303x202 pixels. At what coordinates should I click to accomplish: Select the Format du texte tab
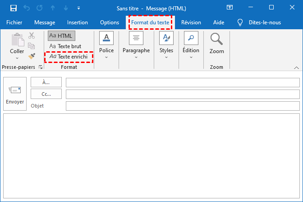pyautogui.click(x=150, y=22)
